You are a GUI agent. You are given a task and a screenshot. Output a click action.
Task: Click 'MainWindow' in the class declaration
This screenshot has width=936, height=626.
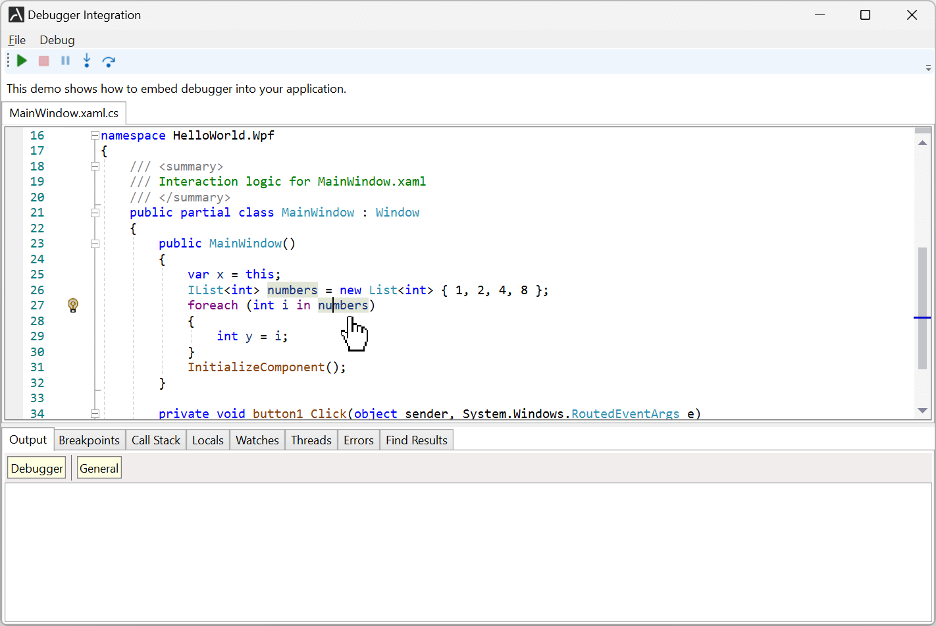(x=318, y=212)
